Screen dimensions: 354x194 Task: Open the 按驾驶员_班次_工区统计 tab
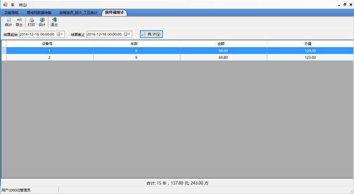click(x=78, y=13)
